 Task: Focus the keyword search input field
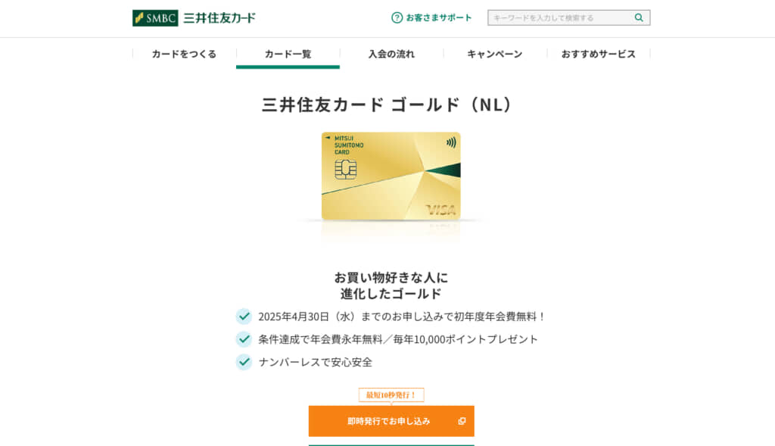561,18
